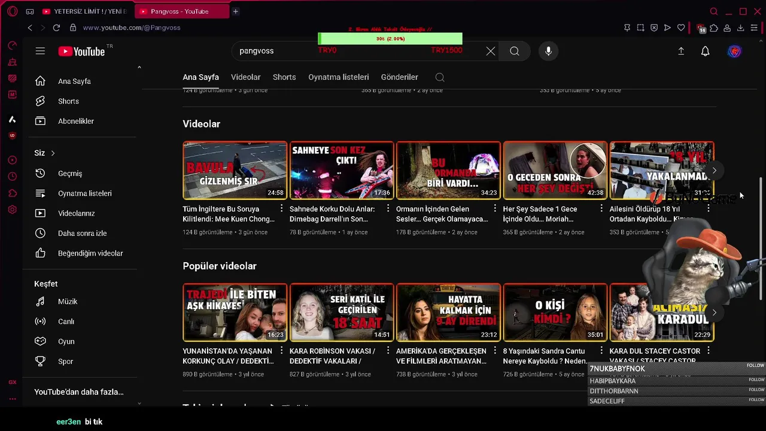The image size is (766, 431).
Task: Open the tab search magnifier in title bar
Action: pos(713,11)
